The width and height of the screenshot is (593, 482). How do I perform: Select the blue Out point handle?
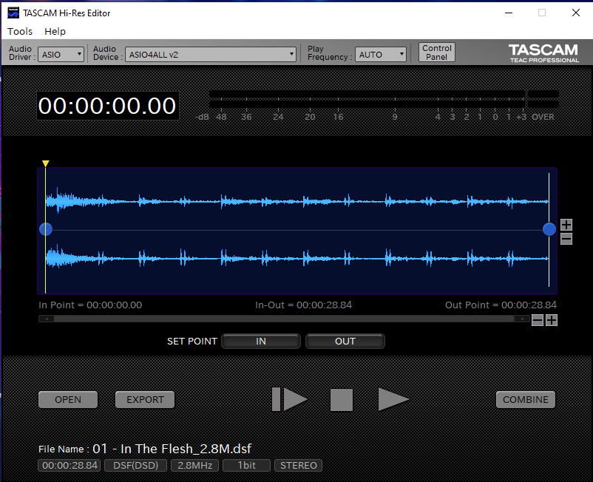[x=549, y=229]
